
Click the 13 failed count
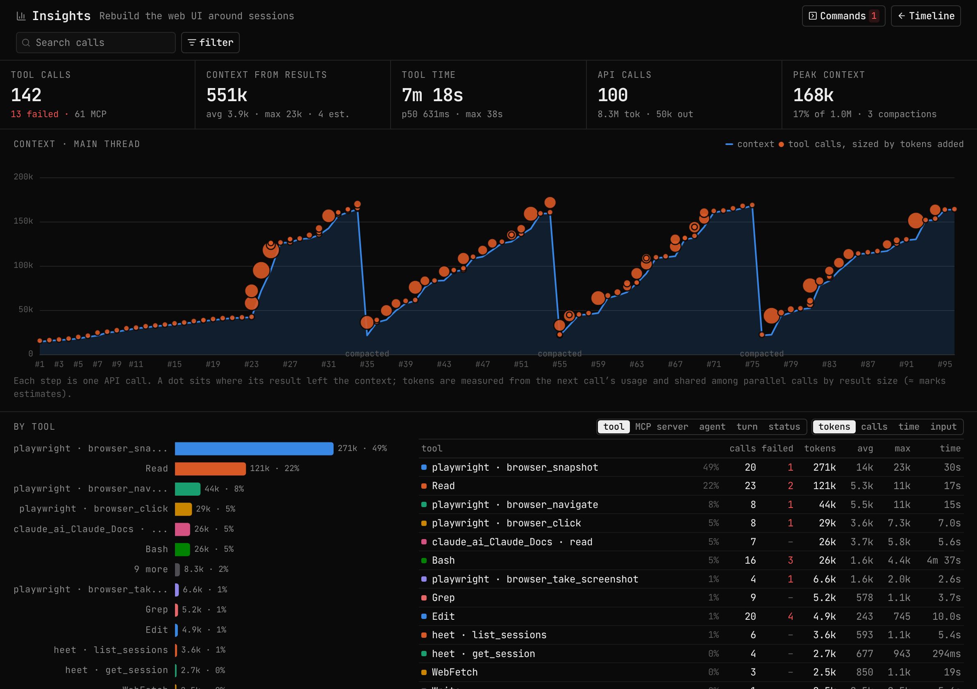pos(34,114)
